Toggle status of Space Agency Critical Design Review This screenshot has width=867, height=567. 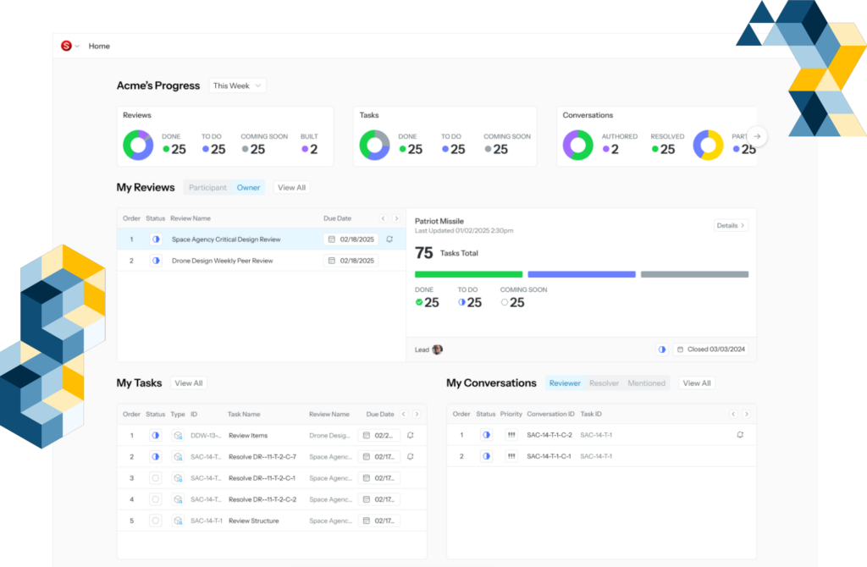click(156, 239)
